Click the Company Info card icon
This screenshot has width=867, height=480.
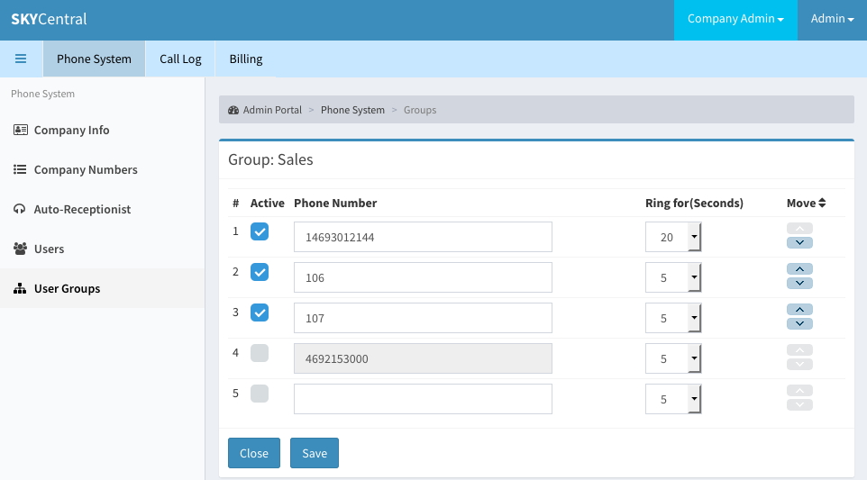tap(21, 130)
